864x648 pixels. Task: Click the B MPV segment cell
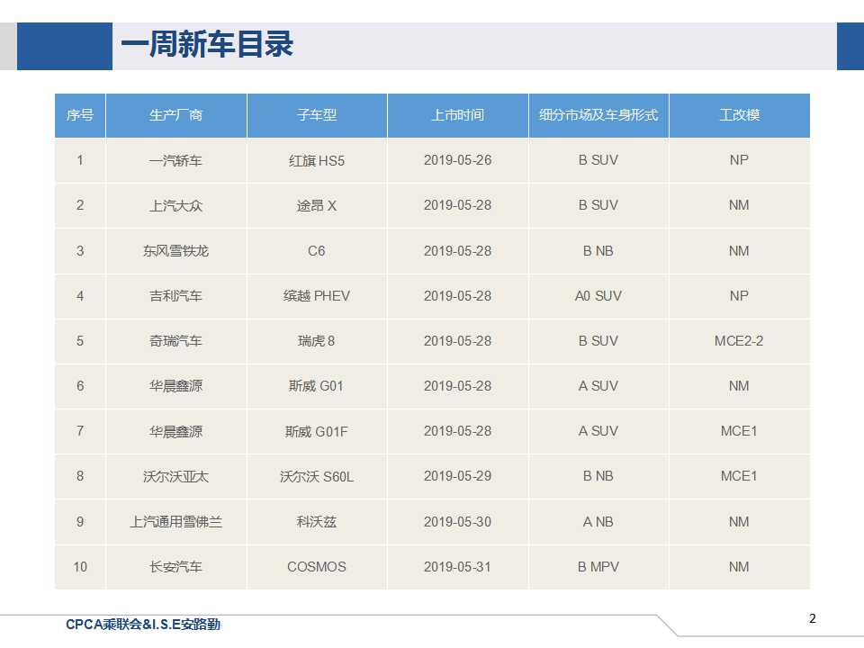tap(598, 567)
